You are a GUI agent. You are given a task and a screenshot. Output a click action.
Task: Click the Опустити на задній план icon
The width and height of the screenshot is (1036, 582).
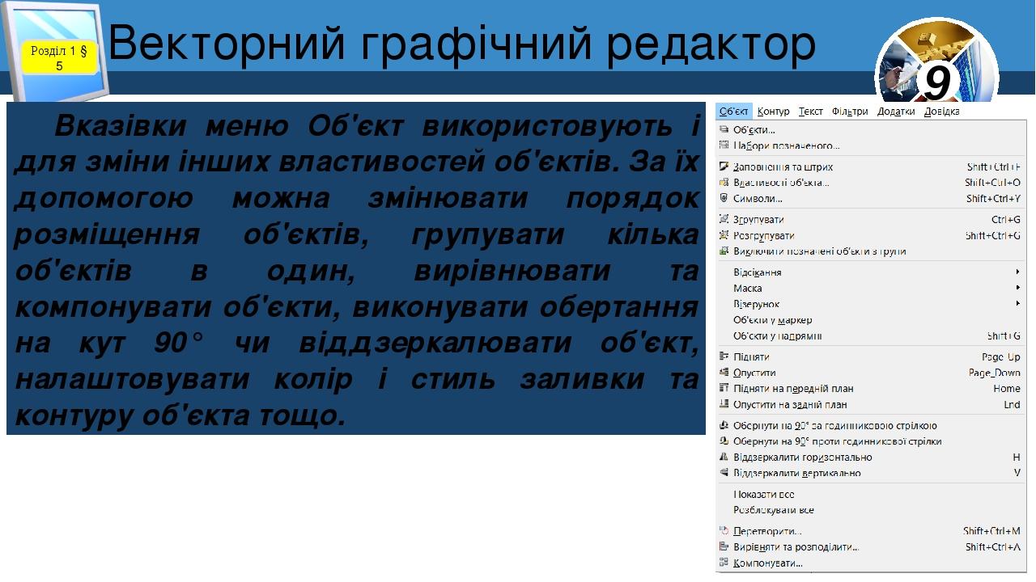(724, 404)
